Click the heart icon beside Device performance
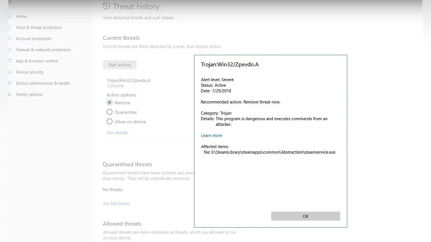This screenshot has height=242, width=431. (10, 83)
